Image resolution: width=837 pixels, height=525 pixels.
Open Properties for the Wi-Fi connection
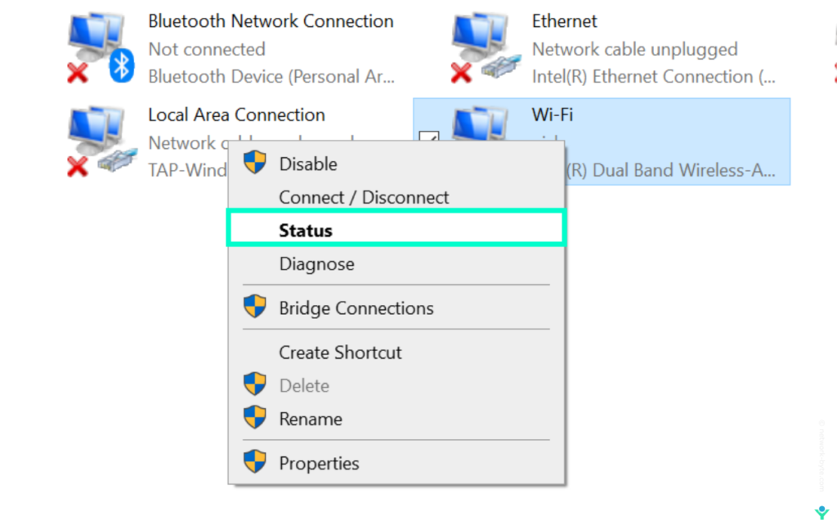point(319,463)
